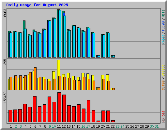Viewport: 167px width, 130px height.
Task: Click the small red KBytes bar for day 19
Action: [98, 121]
